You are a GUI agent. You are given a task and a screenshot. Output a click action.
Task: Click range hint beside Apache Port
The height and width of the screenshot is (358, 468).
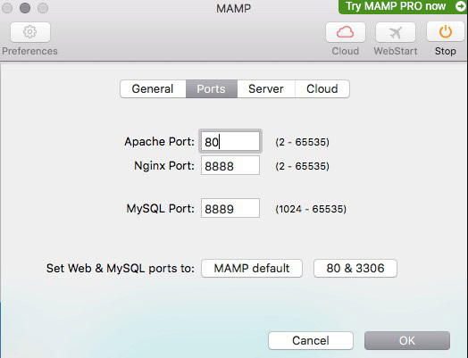click(303, 142)
